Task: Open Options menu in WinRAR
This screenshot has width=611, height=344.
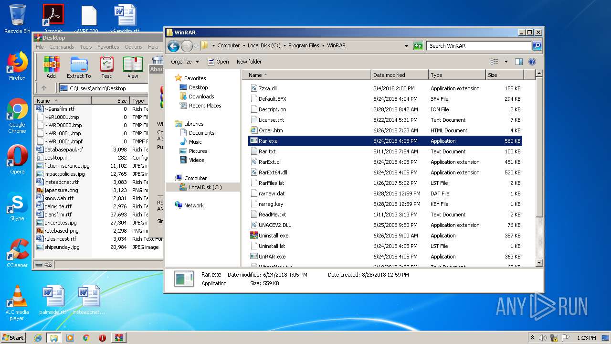Action: [134, 47]
